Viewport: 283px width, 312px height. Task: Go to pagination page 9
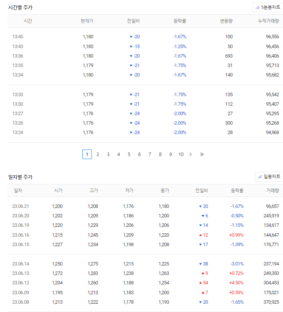(171, 154)
